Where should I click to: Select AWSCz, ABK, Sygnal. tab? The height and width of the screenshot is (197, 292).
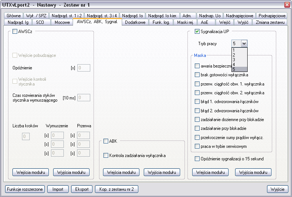pyautogui.click(x=97, y=22)
